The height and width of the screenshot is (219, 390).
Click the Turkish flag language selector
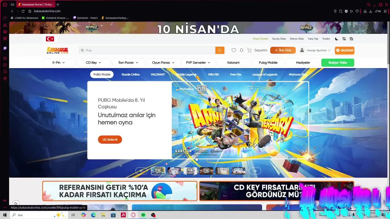pos(50,39)
